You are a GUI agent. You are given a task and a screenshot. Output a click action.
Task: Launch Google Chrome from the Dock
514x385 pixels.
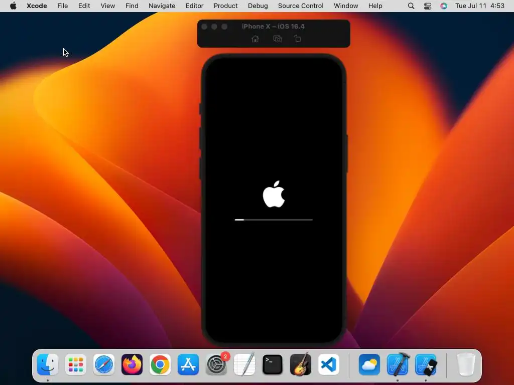[x=160, y=364]
